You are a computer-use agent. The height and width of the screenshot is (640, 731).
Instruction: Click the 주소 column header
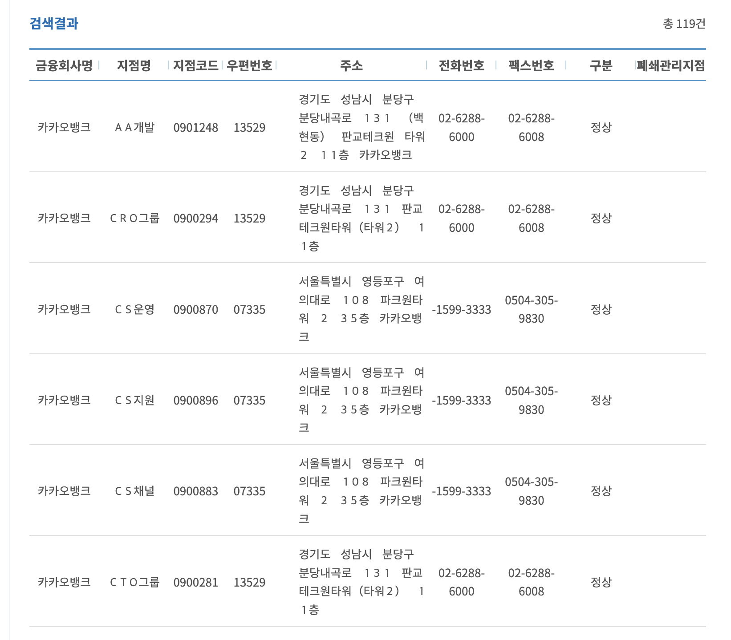click(351, 66)
